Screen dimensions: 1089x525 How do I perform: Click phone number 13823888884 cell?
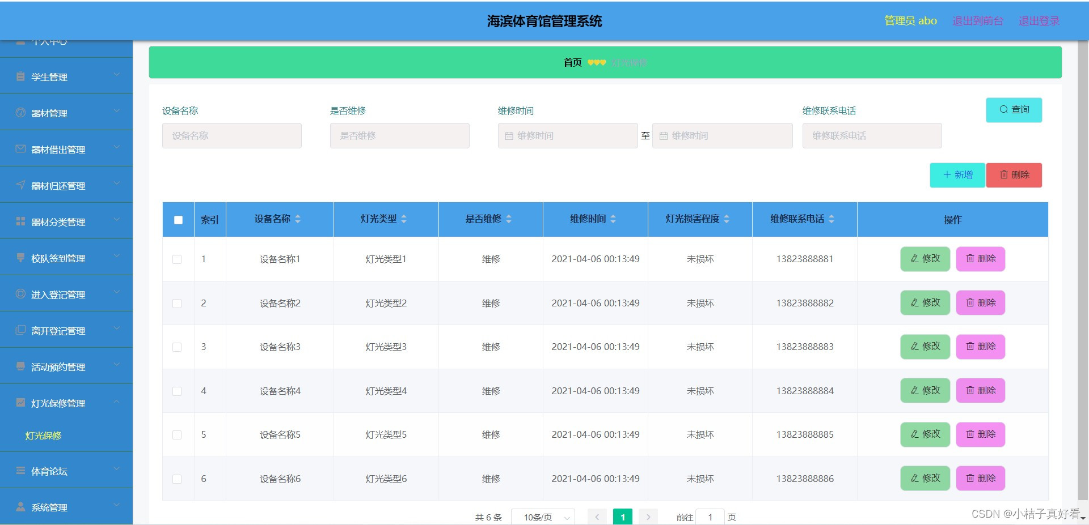tap(805, 391)
